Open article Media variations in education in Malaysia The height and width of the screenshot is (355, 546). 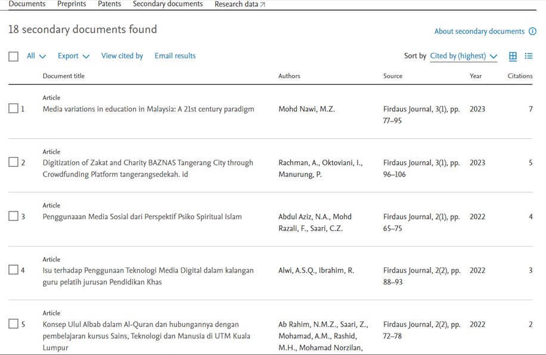pyautogui.click(x=148, y=109)
